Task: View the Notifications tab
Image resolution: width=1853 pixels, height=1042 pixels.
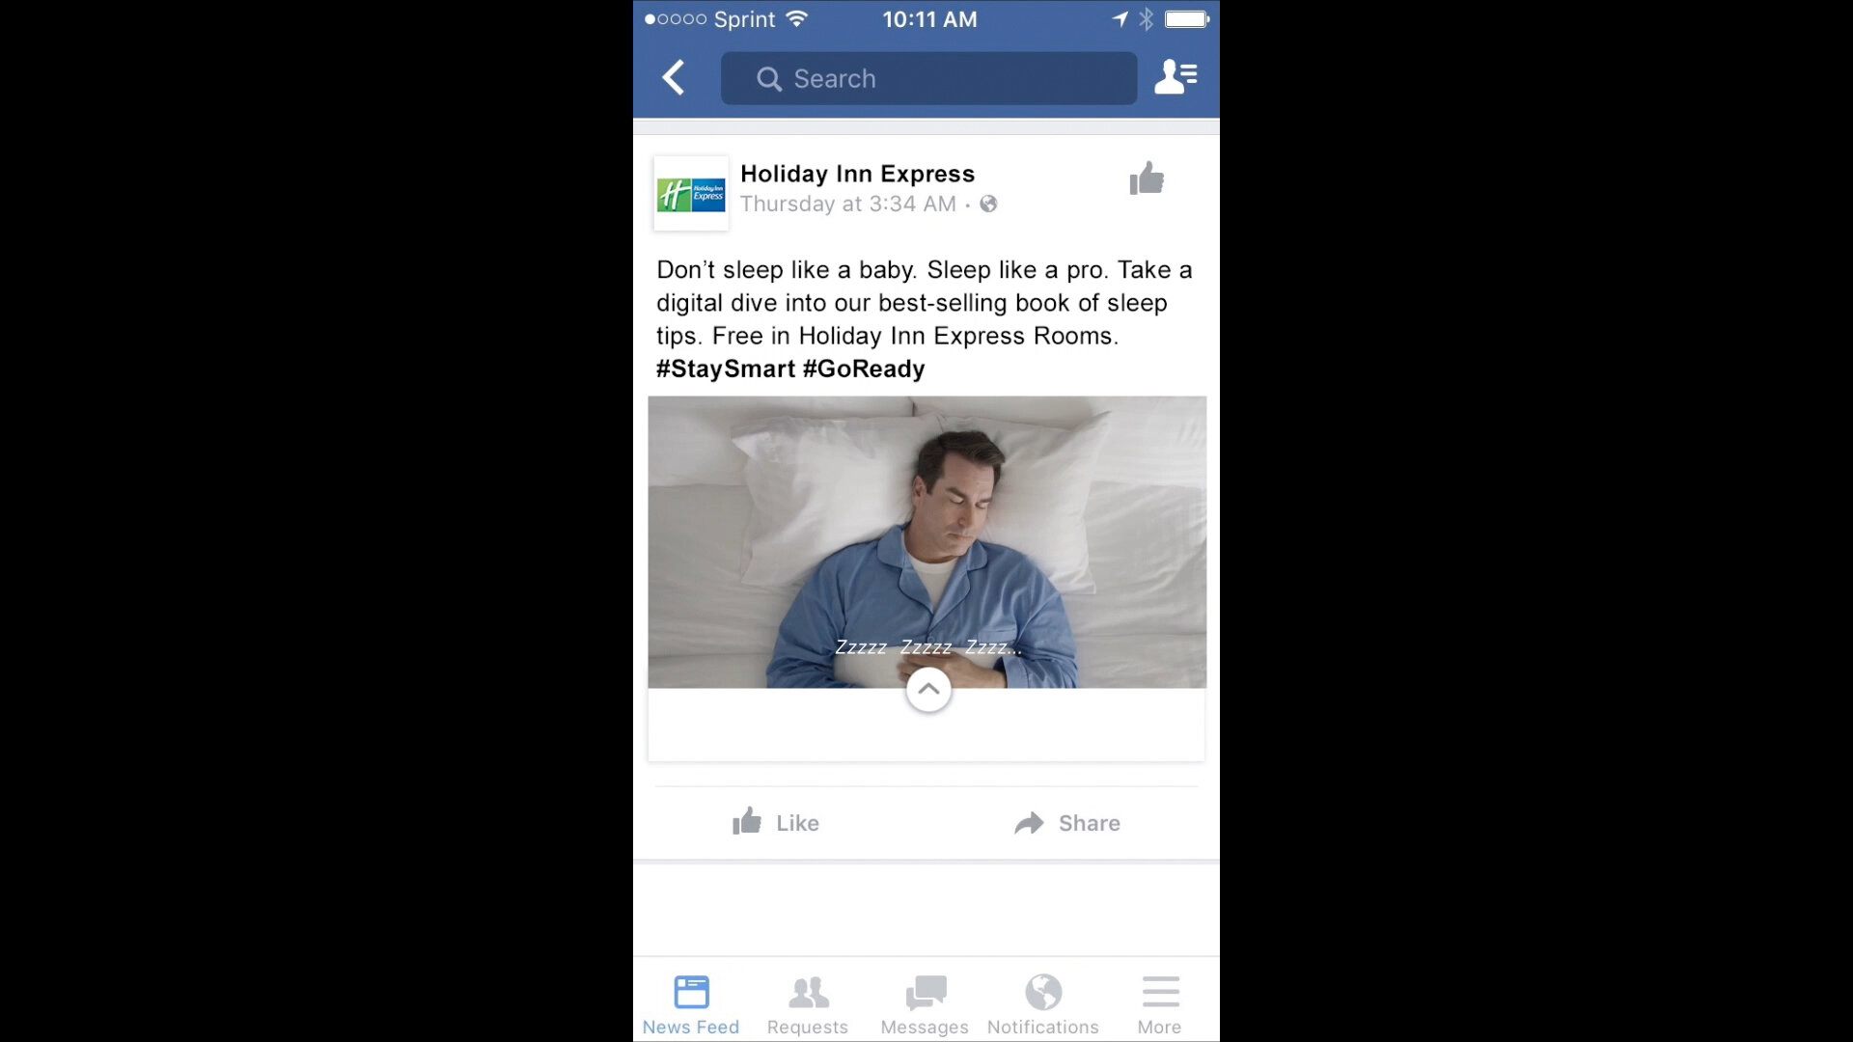Action: tap(1043, 1003)
